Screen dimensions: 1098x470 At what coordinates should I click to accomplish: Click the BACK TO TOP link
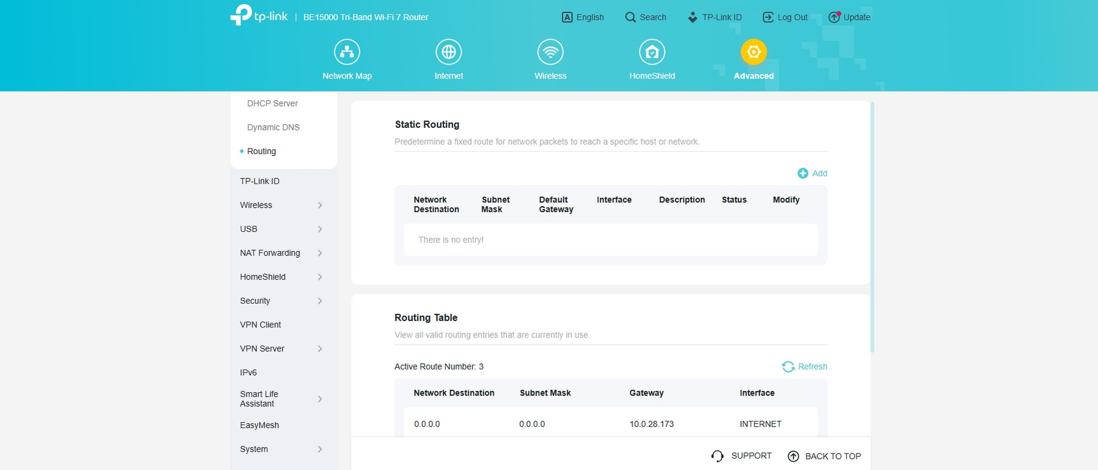tap(825, 456)
